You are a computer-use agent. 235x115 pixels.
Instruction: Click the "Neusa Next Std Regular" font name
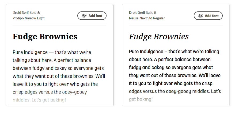(147, 18)
